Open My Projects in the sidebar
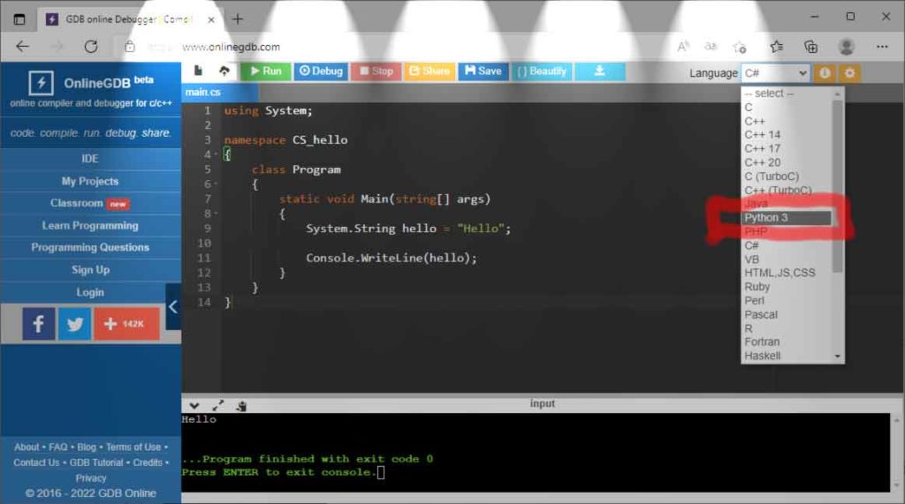Image resolution: width=905 pixels, height=504 pixels. tap(89, 181)
